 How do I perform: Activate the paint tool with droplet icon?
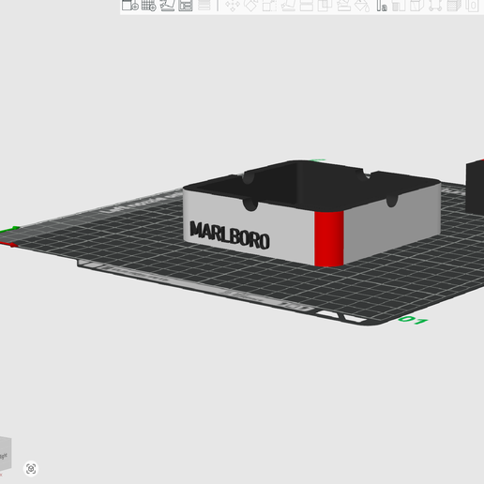[x=362, y=6]
